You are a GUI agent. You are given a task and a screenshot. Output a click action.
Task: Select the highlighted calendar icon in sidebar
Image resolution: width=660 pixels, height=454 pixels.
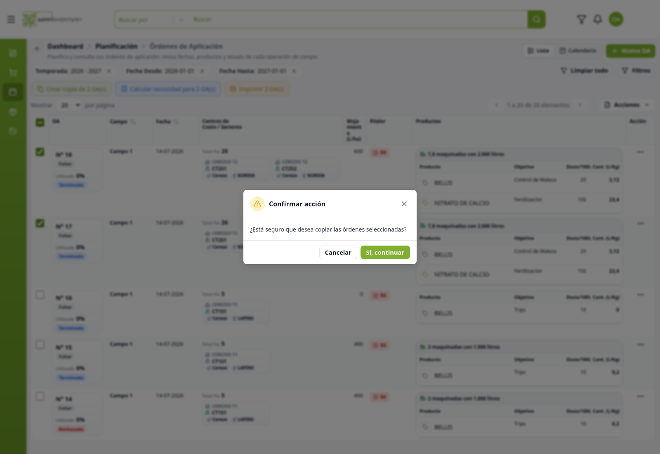(13, 92)
